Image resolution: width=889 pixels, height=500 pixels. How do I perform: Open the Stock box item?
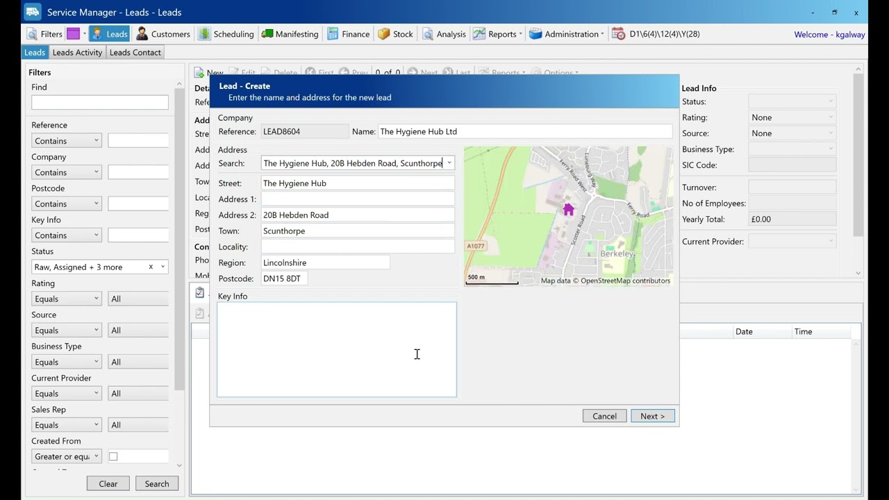pos(395,34)
